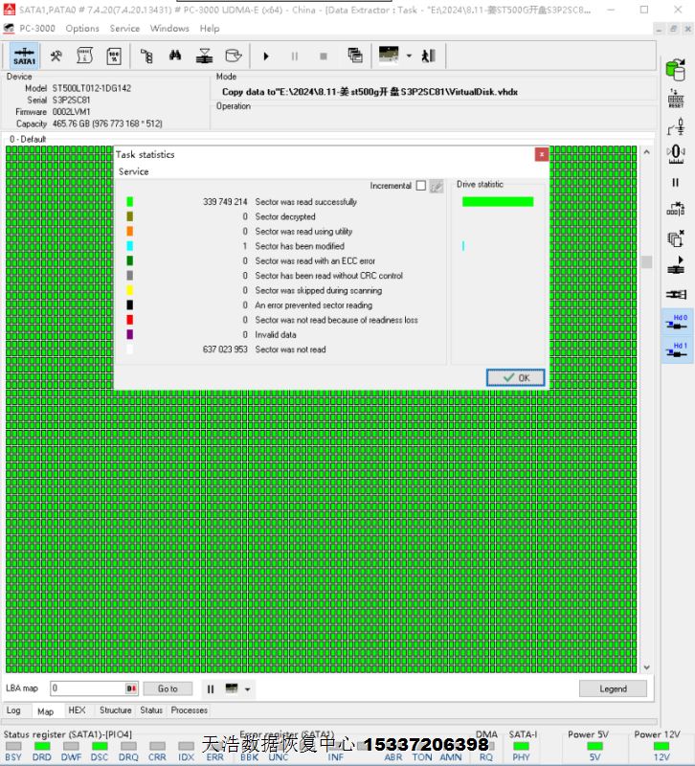Open utility tools via hammer-wrench icon
This screenshot has height=766, width=695.
click(56, 56)
